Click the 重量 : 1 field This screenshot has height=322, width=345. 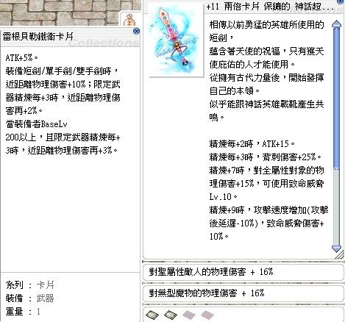click(23, 312)
